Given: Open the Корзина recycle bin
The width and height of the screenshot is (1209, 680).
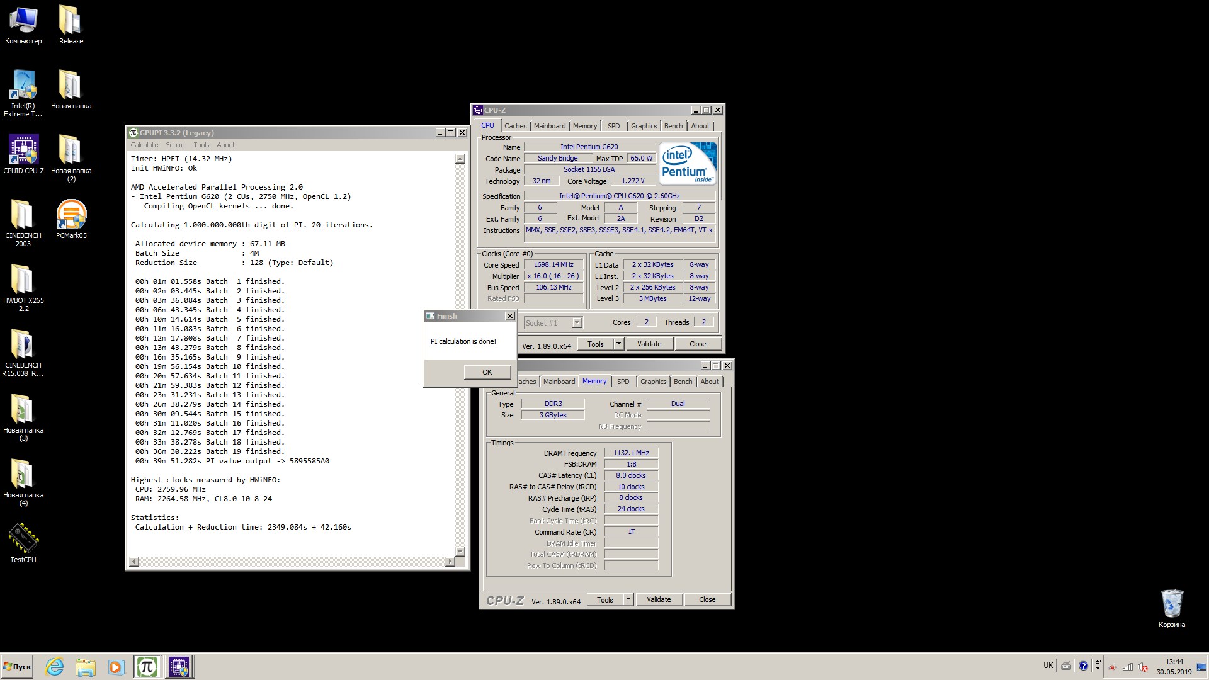Looking at the screenshot, I should coord(1171,608).
